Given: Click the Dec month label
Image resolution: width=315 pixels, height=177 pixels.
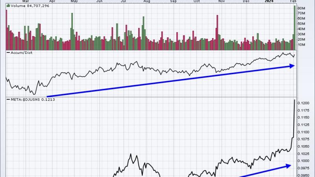Looking at the screenshot, I should click(x=246, y=1).
